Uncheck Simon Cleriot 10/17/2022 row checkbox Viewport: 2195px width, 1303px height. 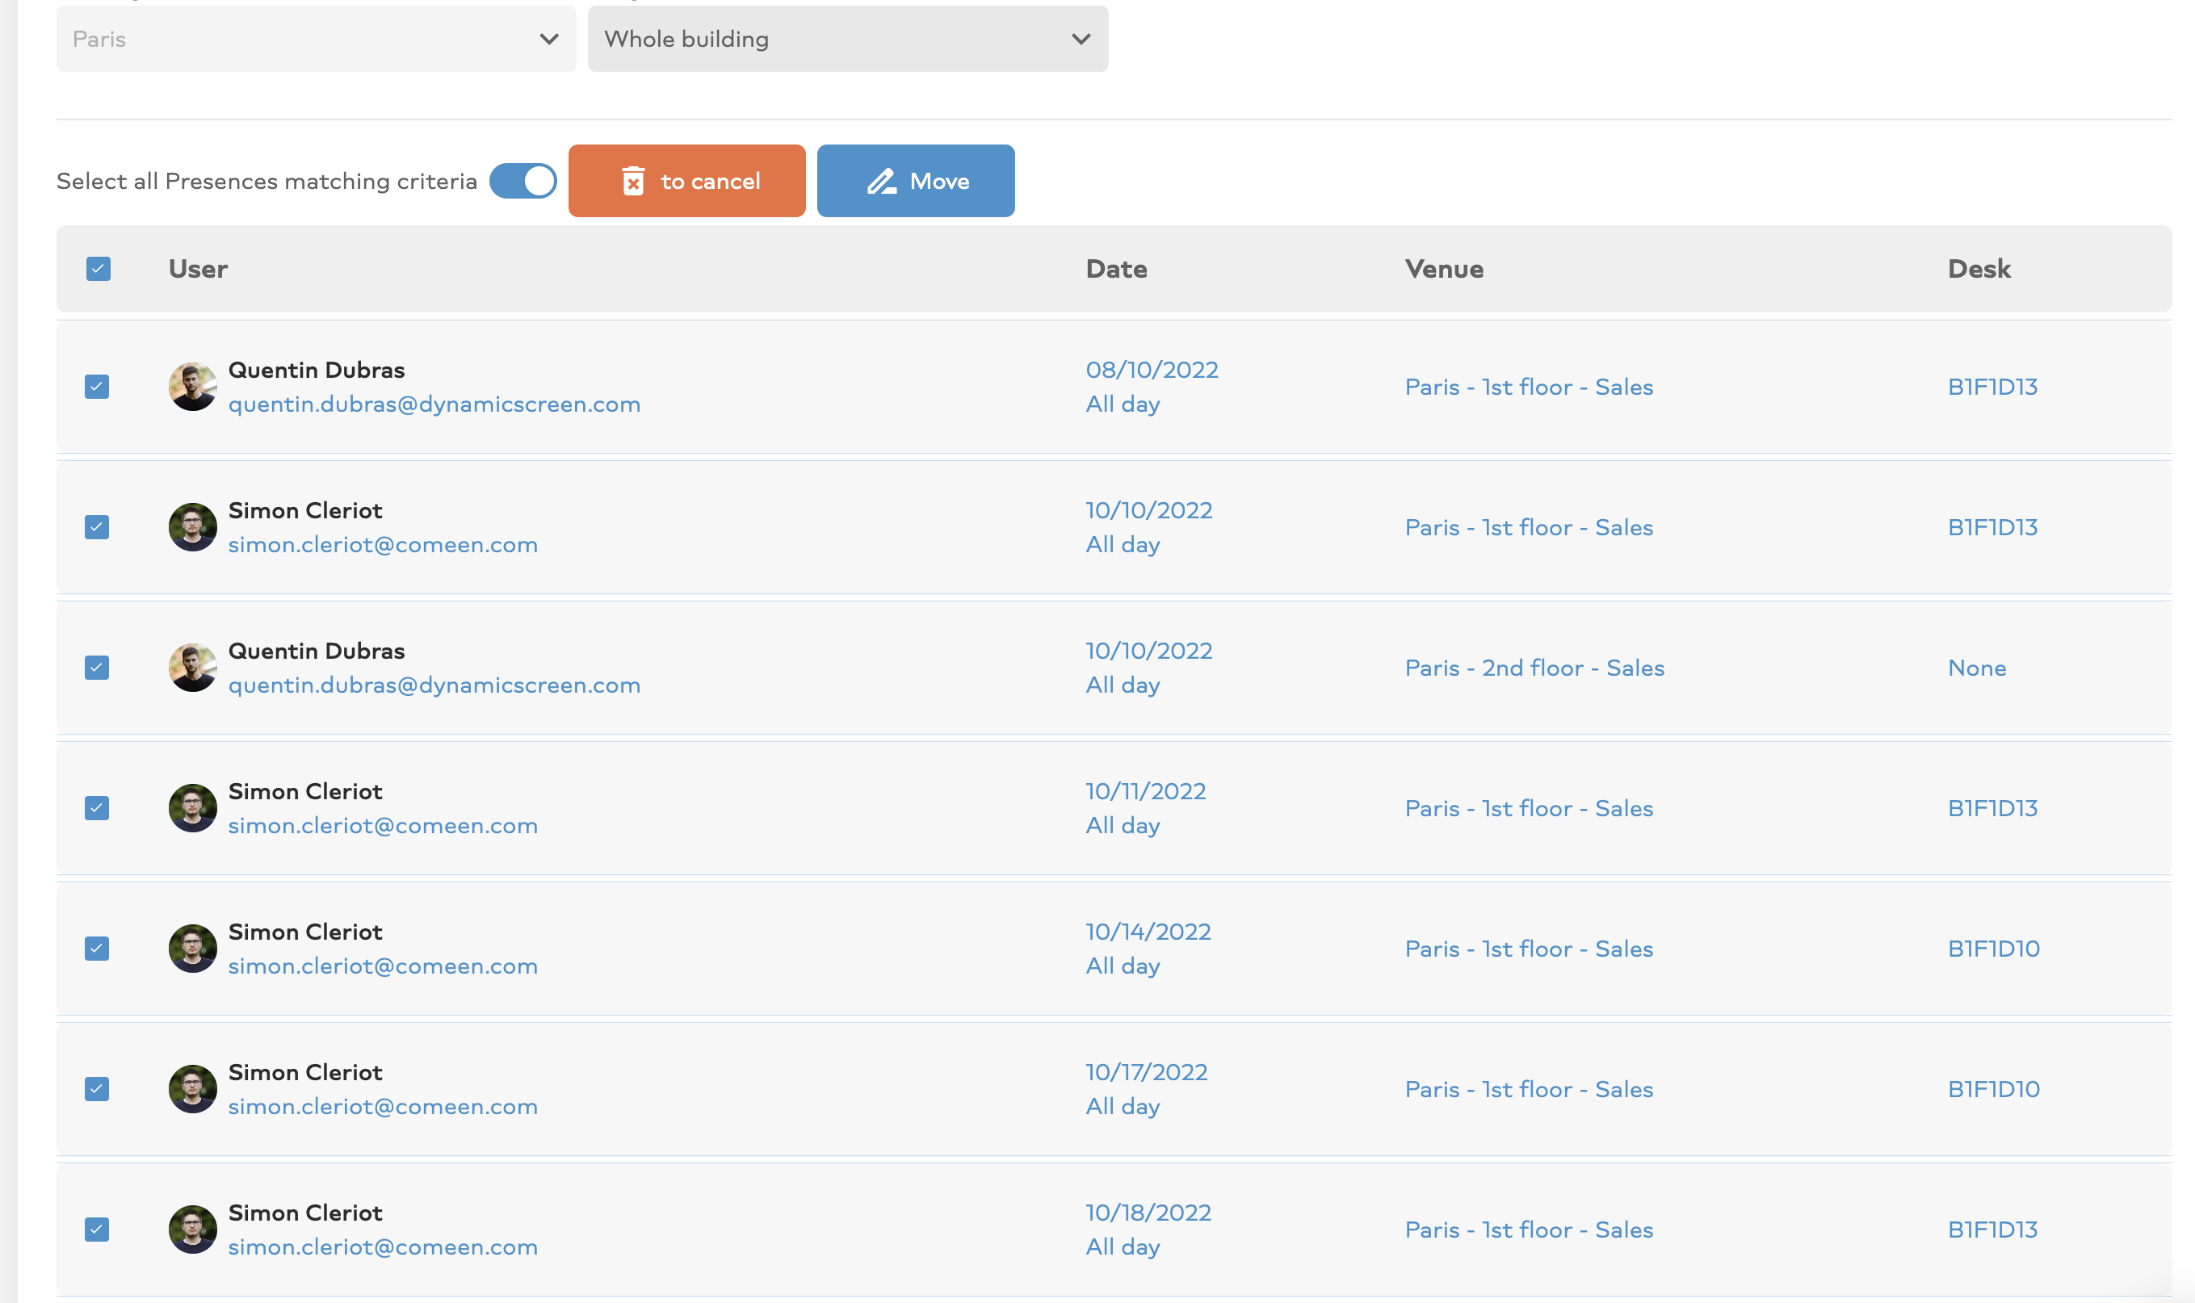point(97,1089)
